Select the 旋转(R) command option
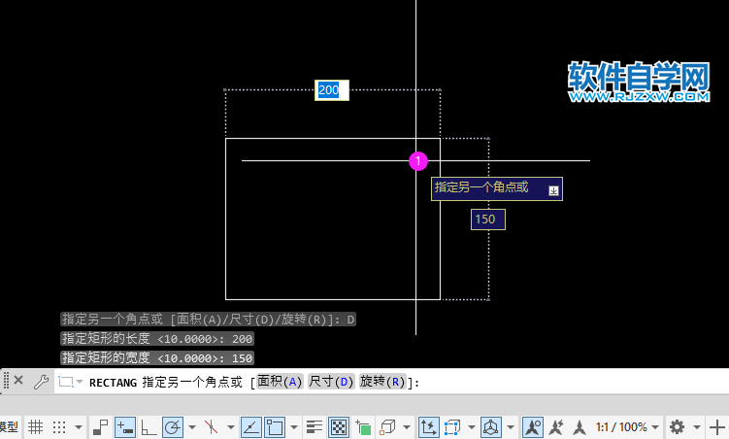 pyautogui.click(x=382, y=382)
